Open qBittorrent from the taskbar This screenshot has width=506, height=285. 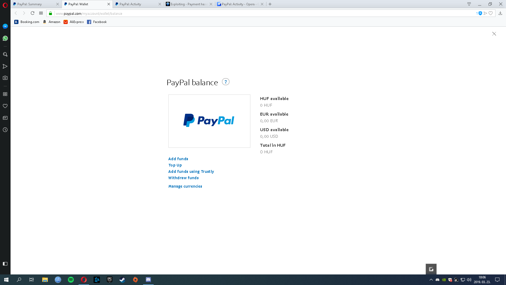[x=58, y=280]
